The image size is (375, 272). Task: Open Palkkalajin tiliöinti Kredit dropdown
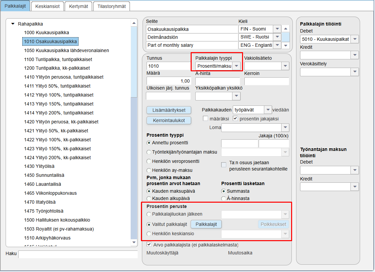point(355,55)
